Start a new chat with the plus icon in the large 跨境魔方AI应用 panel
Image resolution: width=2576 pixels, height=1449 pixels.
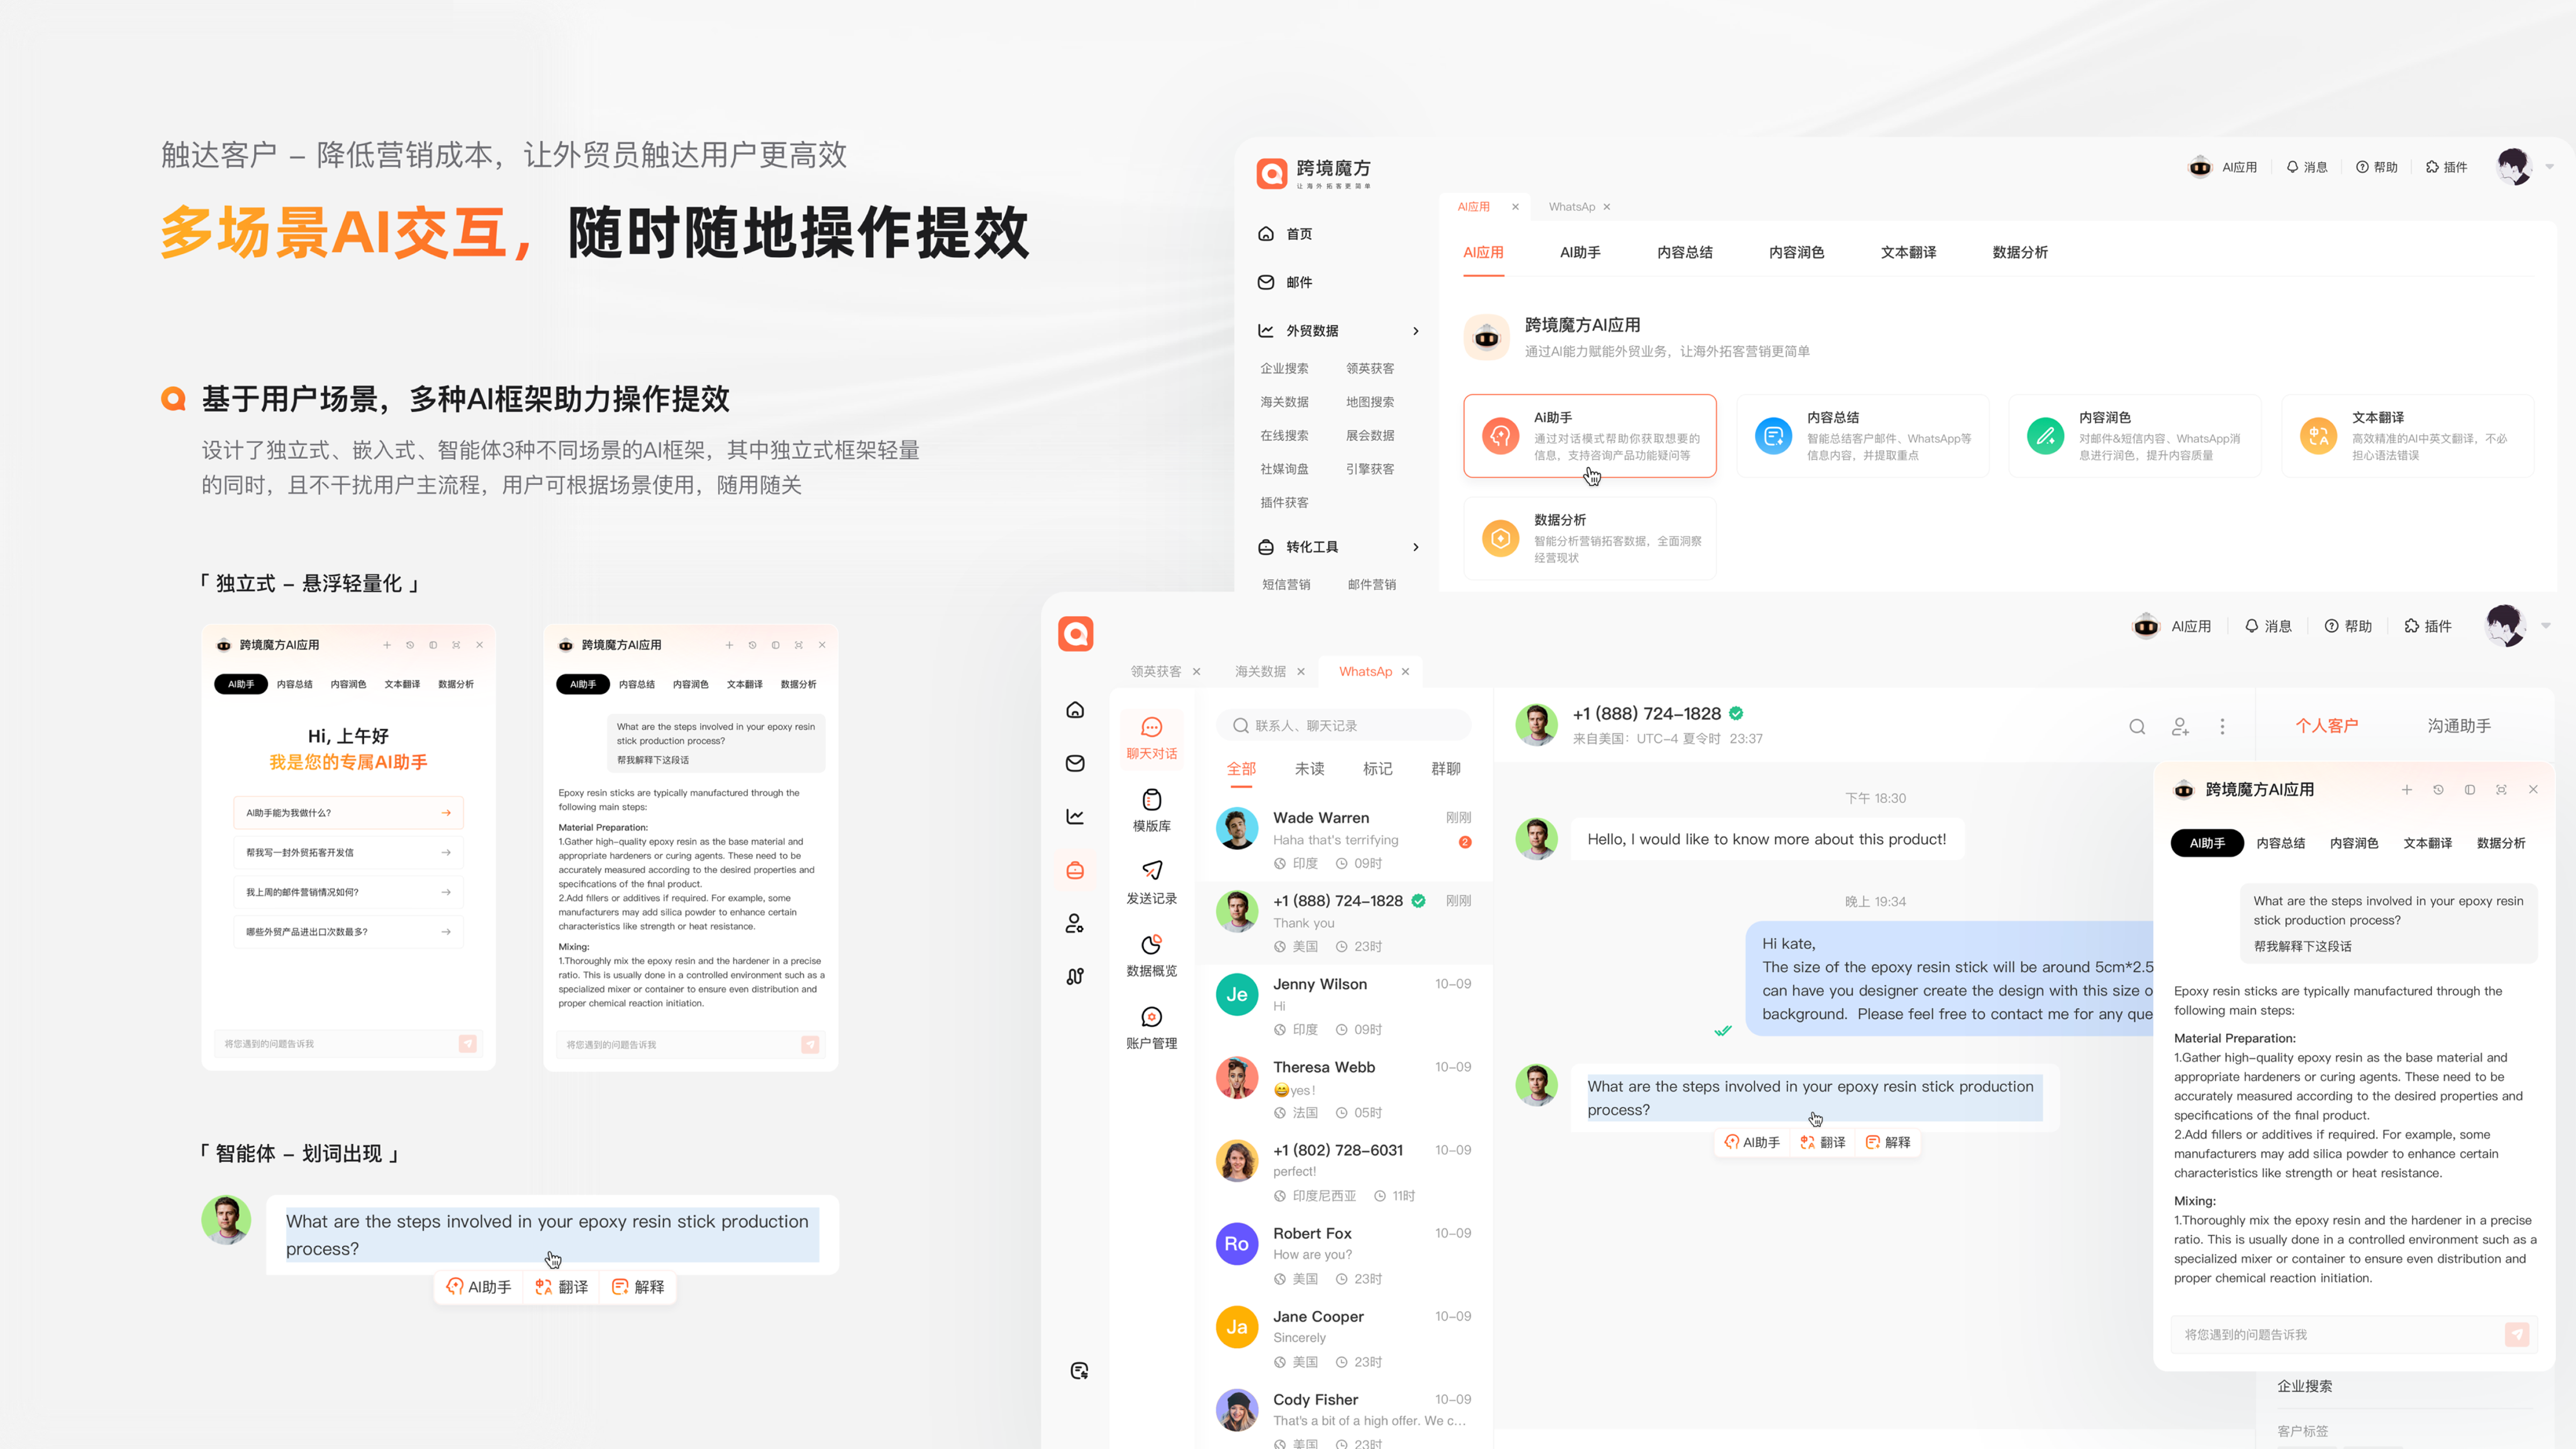pyautogui.click(x=2407, y=790)
